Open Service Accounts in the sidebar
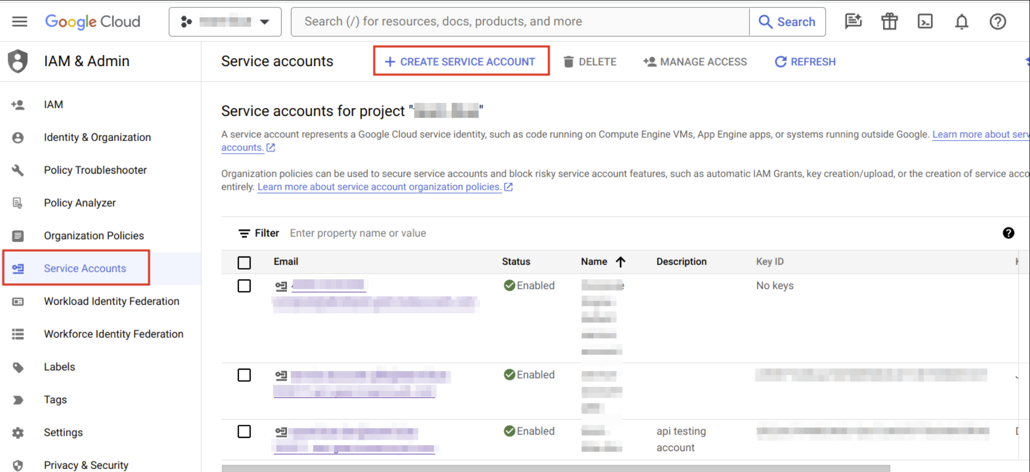 (x=85, y=269)
